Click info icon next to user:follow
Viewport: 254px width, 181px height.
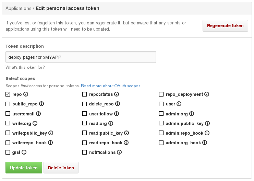[x=117, y=114]
